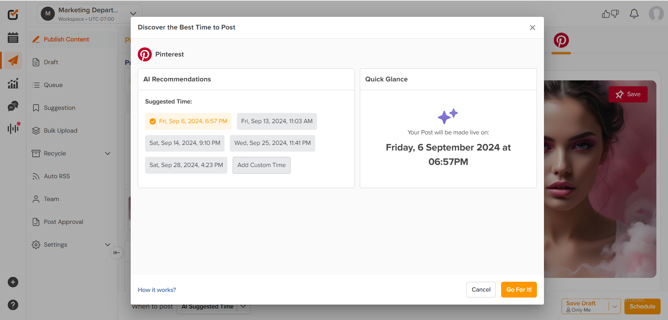Select Sat, Sep 14, 2024, 9:10 PM option

pyautogui.click(x=184, y=143)
